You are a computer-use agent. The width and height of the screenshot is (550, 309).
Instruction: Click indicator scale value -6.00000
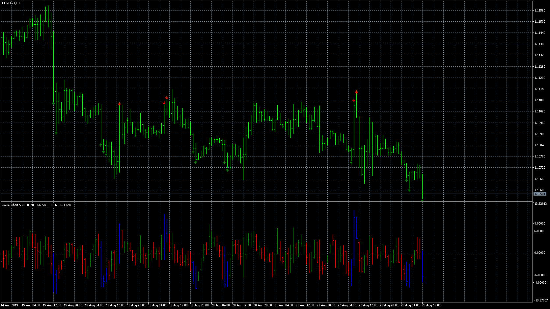(540, 275)
